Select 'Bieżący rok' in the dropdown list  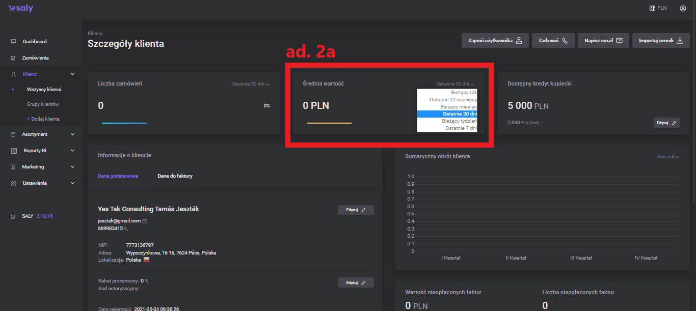463,93
